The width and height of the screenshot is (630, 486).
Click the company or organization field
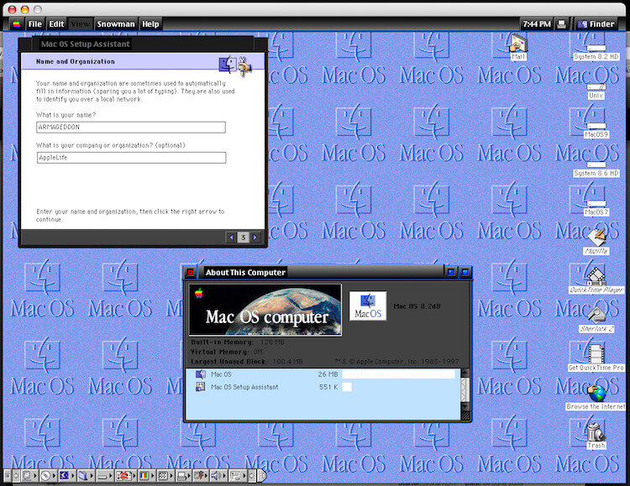pyautogui.click(x=131, y=158)
